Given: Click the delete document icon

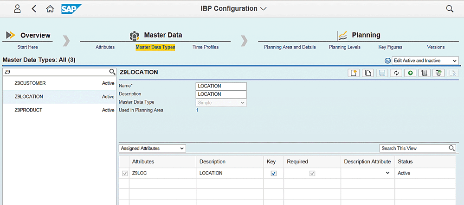Looking at the screenshot, I should 453,73.
